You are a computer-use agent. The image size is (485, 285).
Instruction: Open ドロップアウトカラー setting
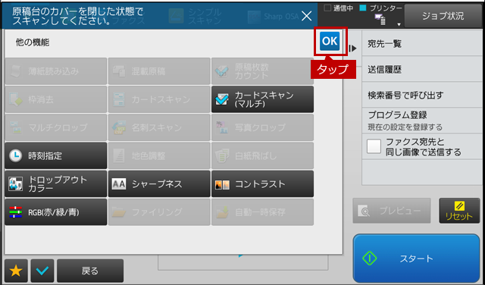pos(55,184)
